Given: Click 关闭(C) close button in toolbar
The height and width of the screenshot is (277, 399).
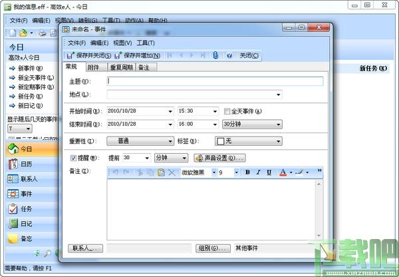Looking at the screenshot, I should click(x=249, y=55).
